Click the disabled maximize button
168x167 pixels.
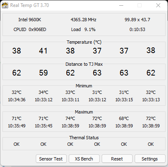(x=140, y=5)
